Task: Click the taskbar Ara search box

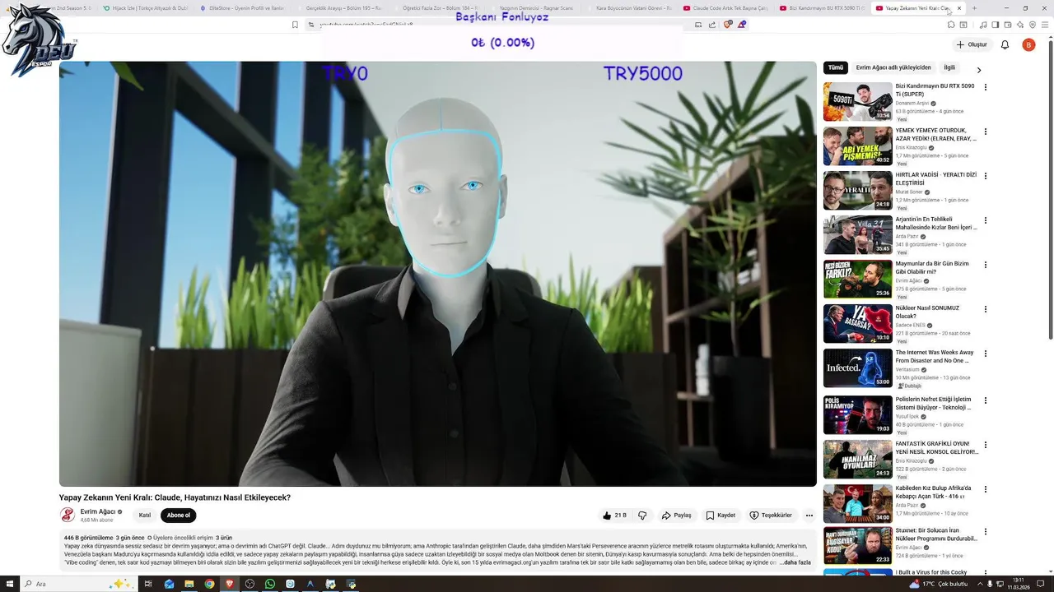Action: 78,584
